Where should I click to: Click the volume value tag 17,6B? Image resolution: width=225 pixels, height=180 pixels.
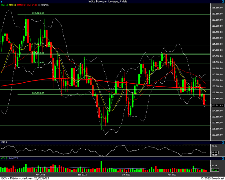[x=215, y=170]
